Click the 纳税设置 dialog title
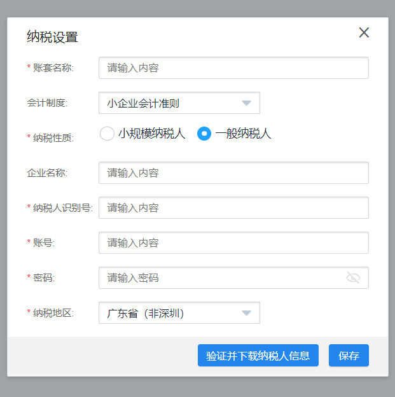 52,37
